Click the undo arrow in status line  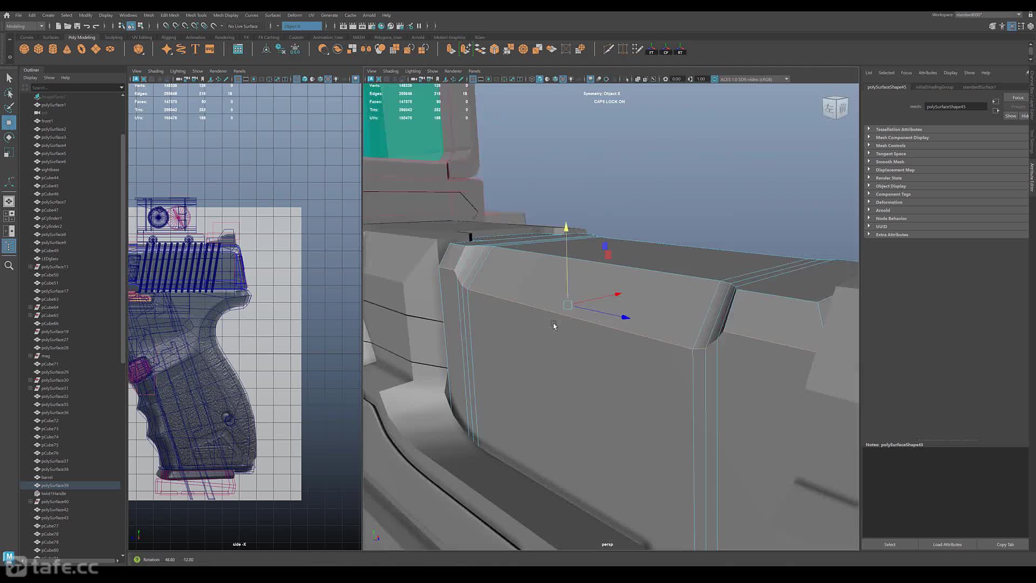[87, 26]
